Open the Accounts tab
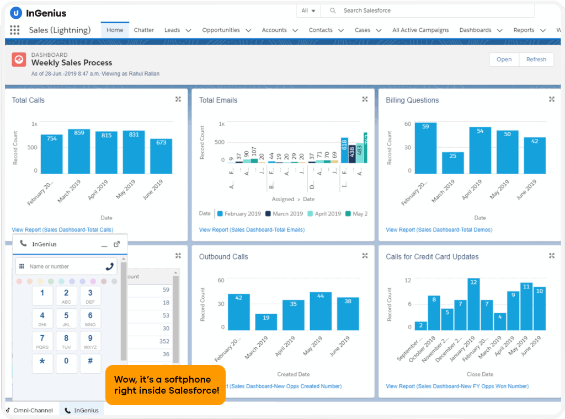The height and width of the screenshot is (419, 565). [x=274, y=30]
